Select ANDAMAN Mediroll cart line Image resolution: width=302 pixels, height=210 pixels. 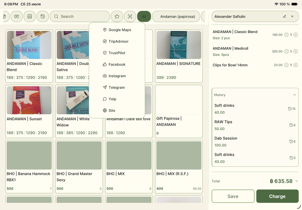point(255,51)
